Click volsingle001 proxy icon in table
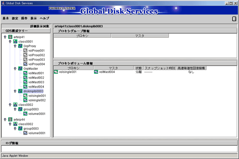The image size is (239, 159). (x=56, y=72)
